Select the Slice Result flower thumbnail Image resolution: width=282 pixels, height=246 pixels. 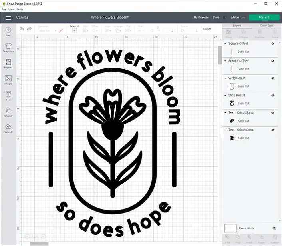232,103
